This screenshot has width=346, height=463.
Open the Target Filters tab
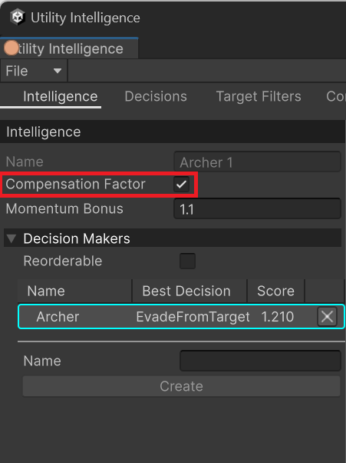pyautogui.click(x=259, y=96)
